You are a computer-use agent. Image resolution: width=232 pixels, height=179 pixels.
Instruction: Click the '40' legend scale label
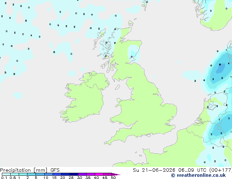pyautogui.click(x=96, y=178)
